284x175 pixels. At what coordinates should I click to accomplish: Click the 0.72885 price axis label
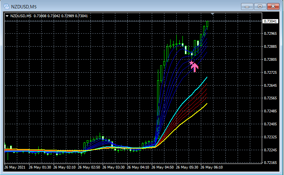pyautogui.click(x=270, y=47)
